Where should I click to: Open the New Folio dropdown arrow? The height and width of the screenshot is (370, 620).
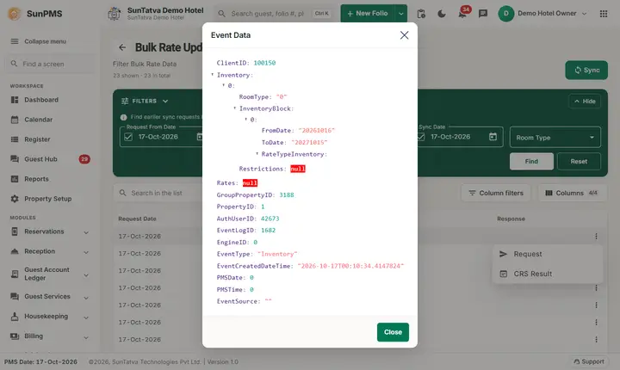[x=401, y=14]
